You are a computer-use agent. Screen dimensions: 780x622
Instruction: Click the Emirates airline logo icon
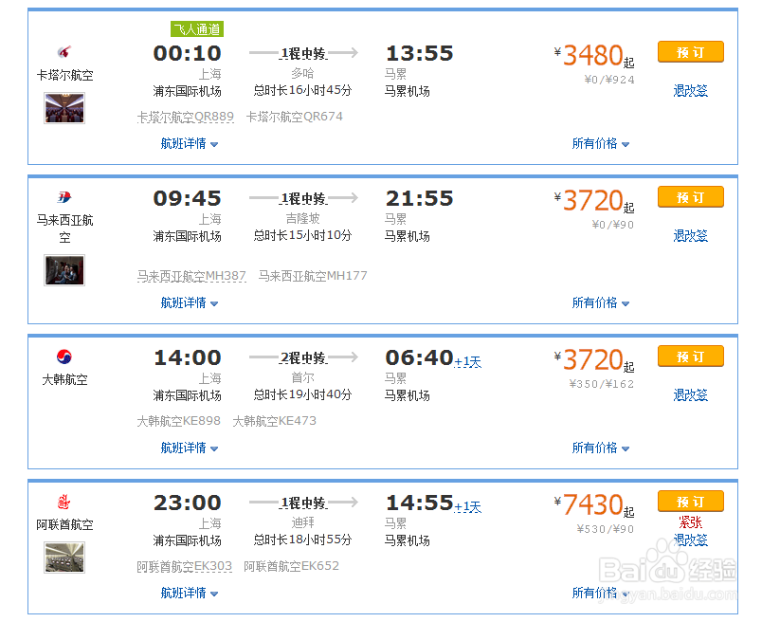(64, 502)
